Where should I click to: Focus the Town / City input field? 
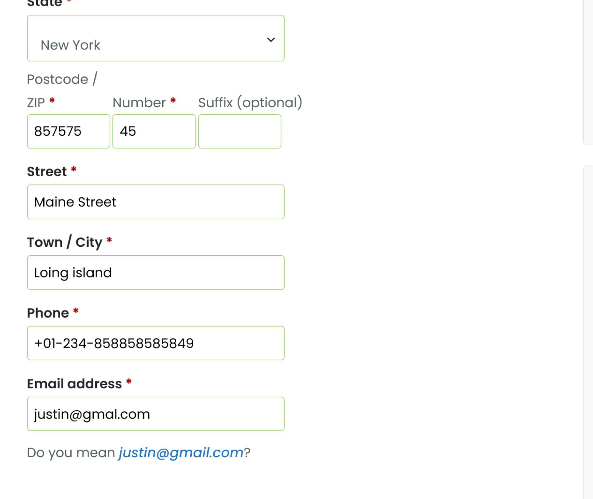pos(155,273)
